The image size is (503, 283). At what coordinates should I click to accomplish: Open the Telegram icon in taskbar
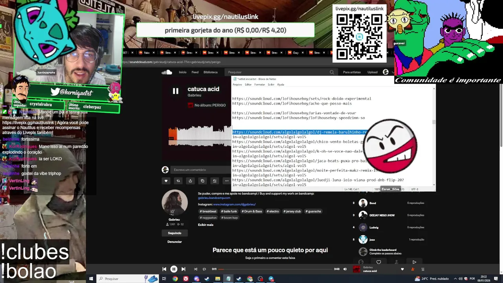coord(271,279)
